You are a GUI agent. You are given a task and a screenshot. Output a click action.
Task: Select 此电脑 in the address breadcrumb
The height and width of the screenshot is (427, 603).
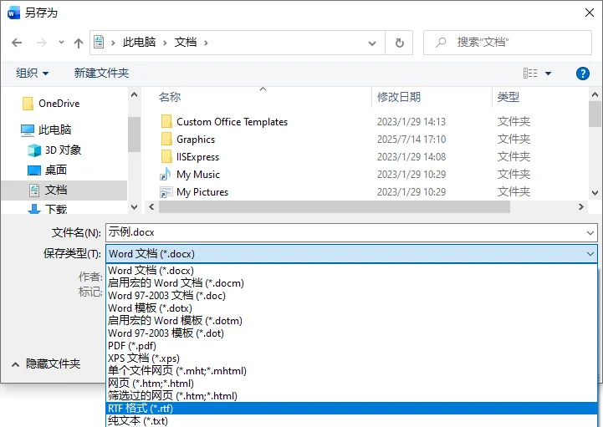pyautogui.click(x=139, y=43)
